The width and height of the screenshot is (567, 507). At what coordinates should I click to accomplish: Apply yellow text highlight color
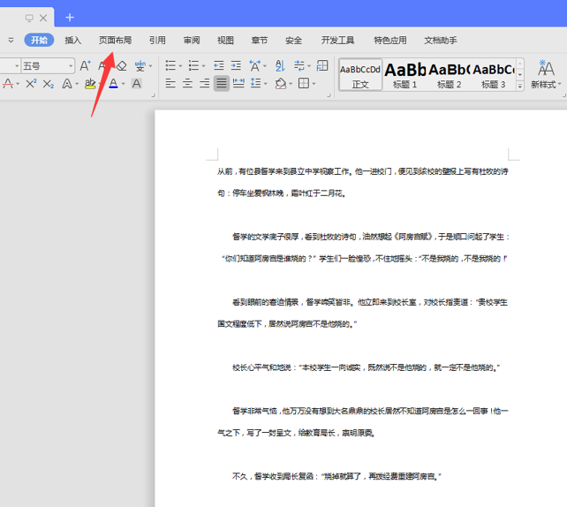click(x=90, y=84)
